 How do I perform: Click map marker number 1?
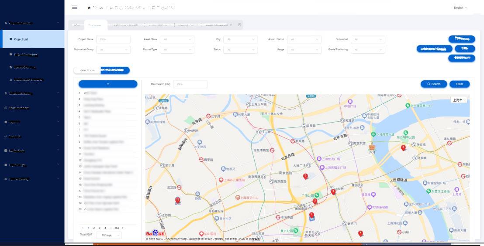point(311,215)
